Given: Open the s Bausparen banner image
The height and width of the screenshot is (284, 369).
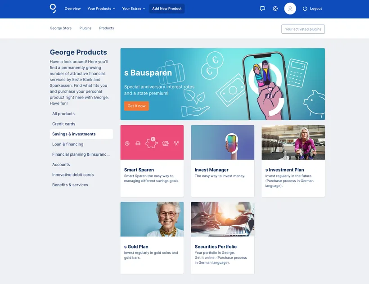Looking at the screenshot, I should click(222, 84).
